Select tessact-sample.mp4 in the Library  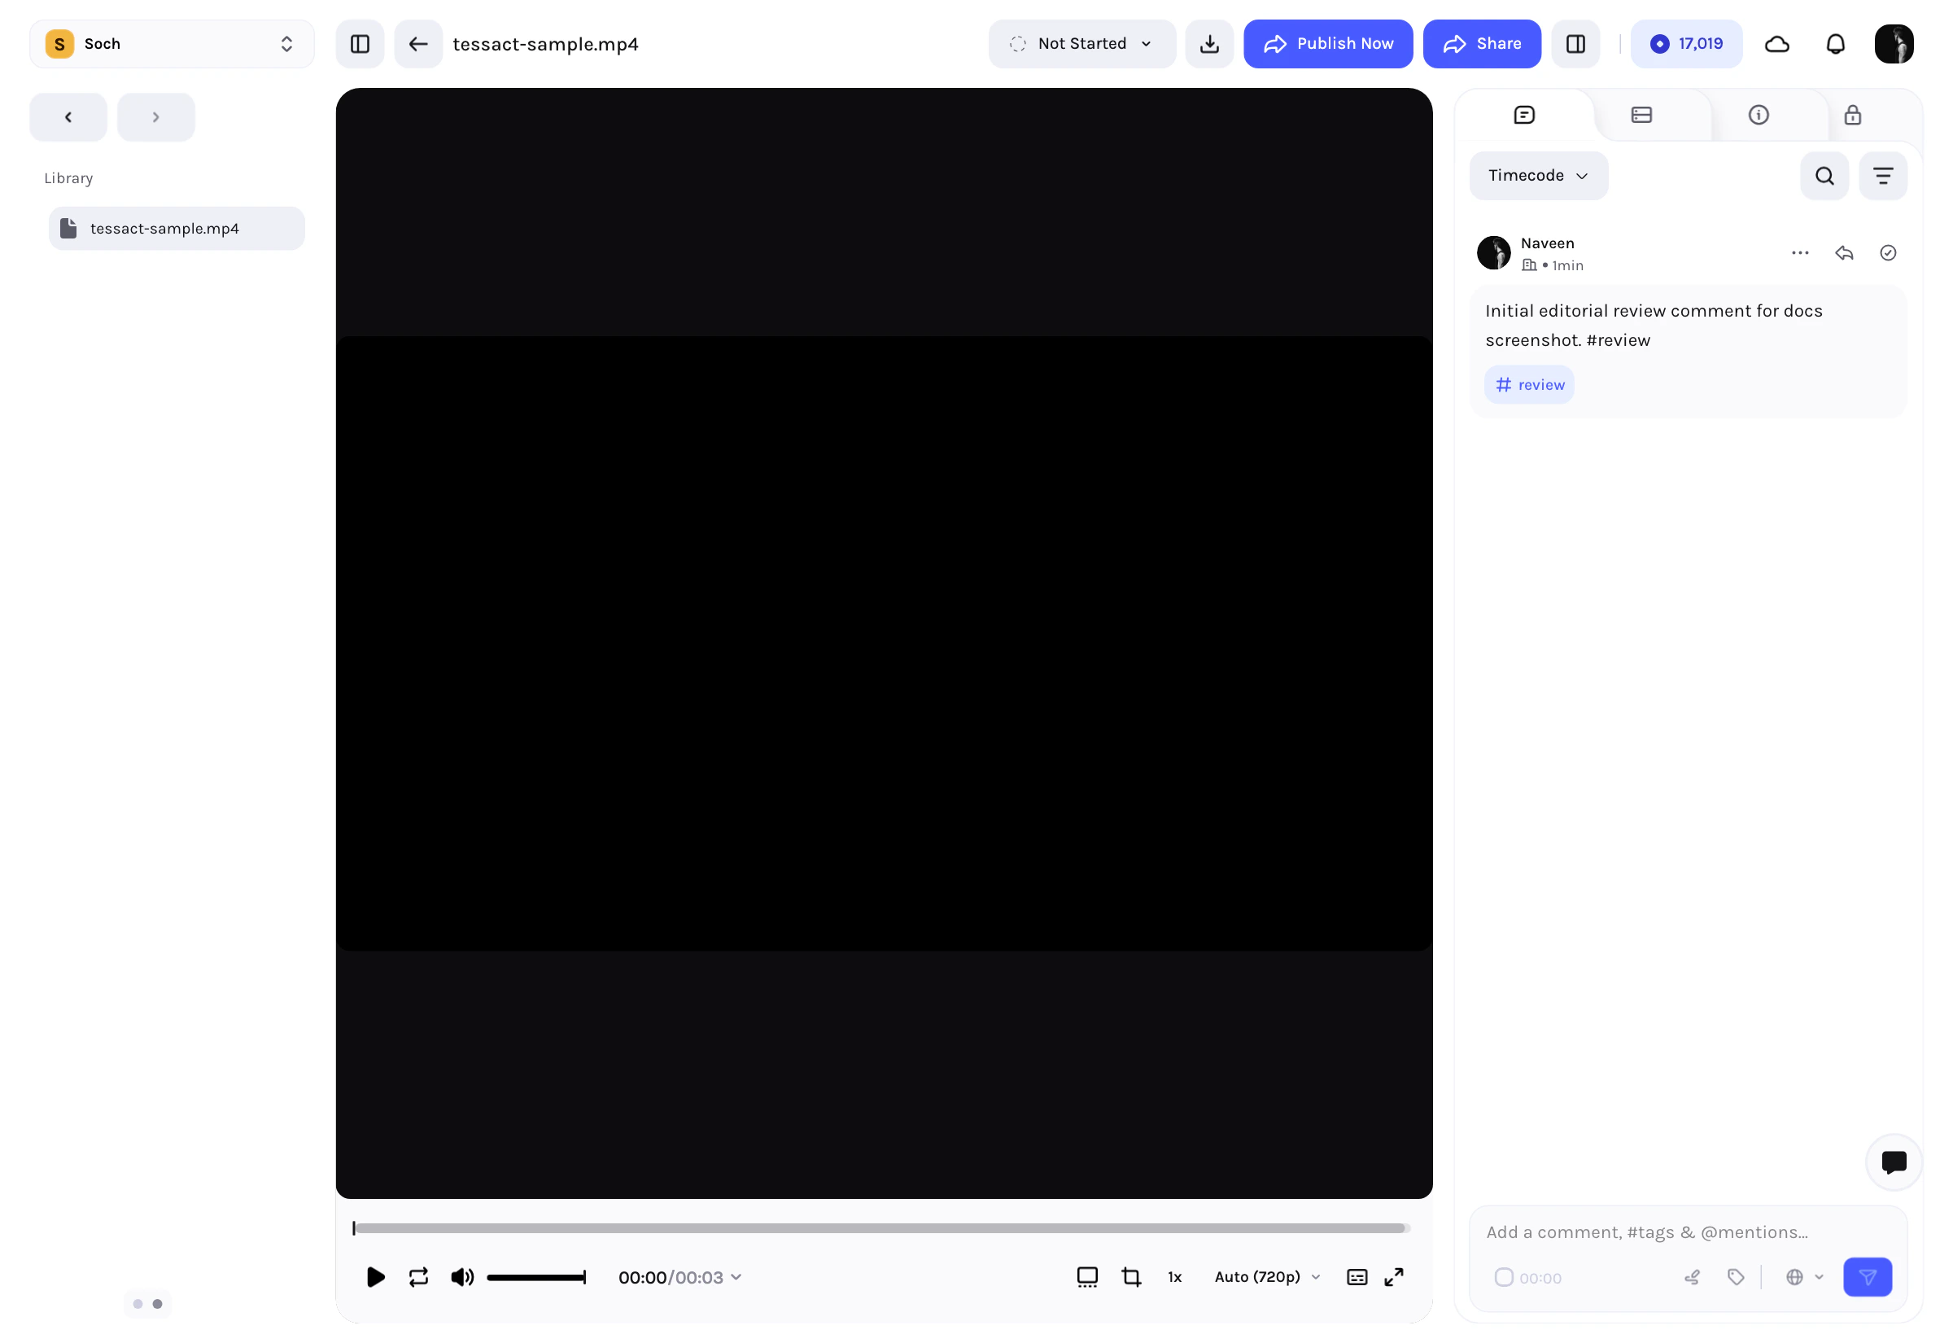pyautogui.click(x=177, y=228)
